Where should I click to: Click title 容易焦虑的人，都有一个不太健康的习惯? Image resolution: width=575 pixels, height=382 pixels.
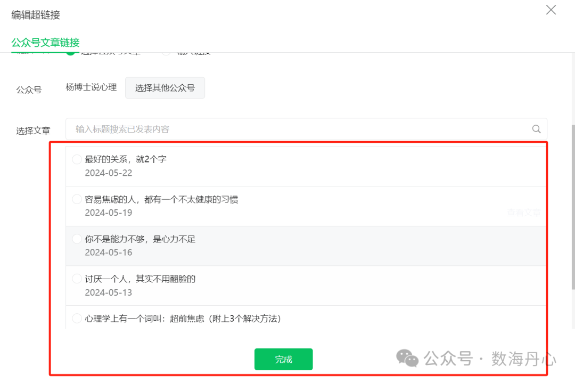(161, 199)
